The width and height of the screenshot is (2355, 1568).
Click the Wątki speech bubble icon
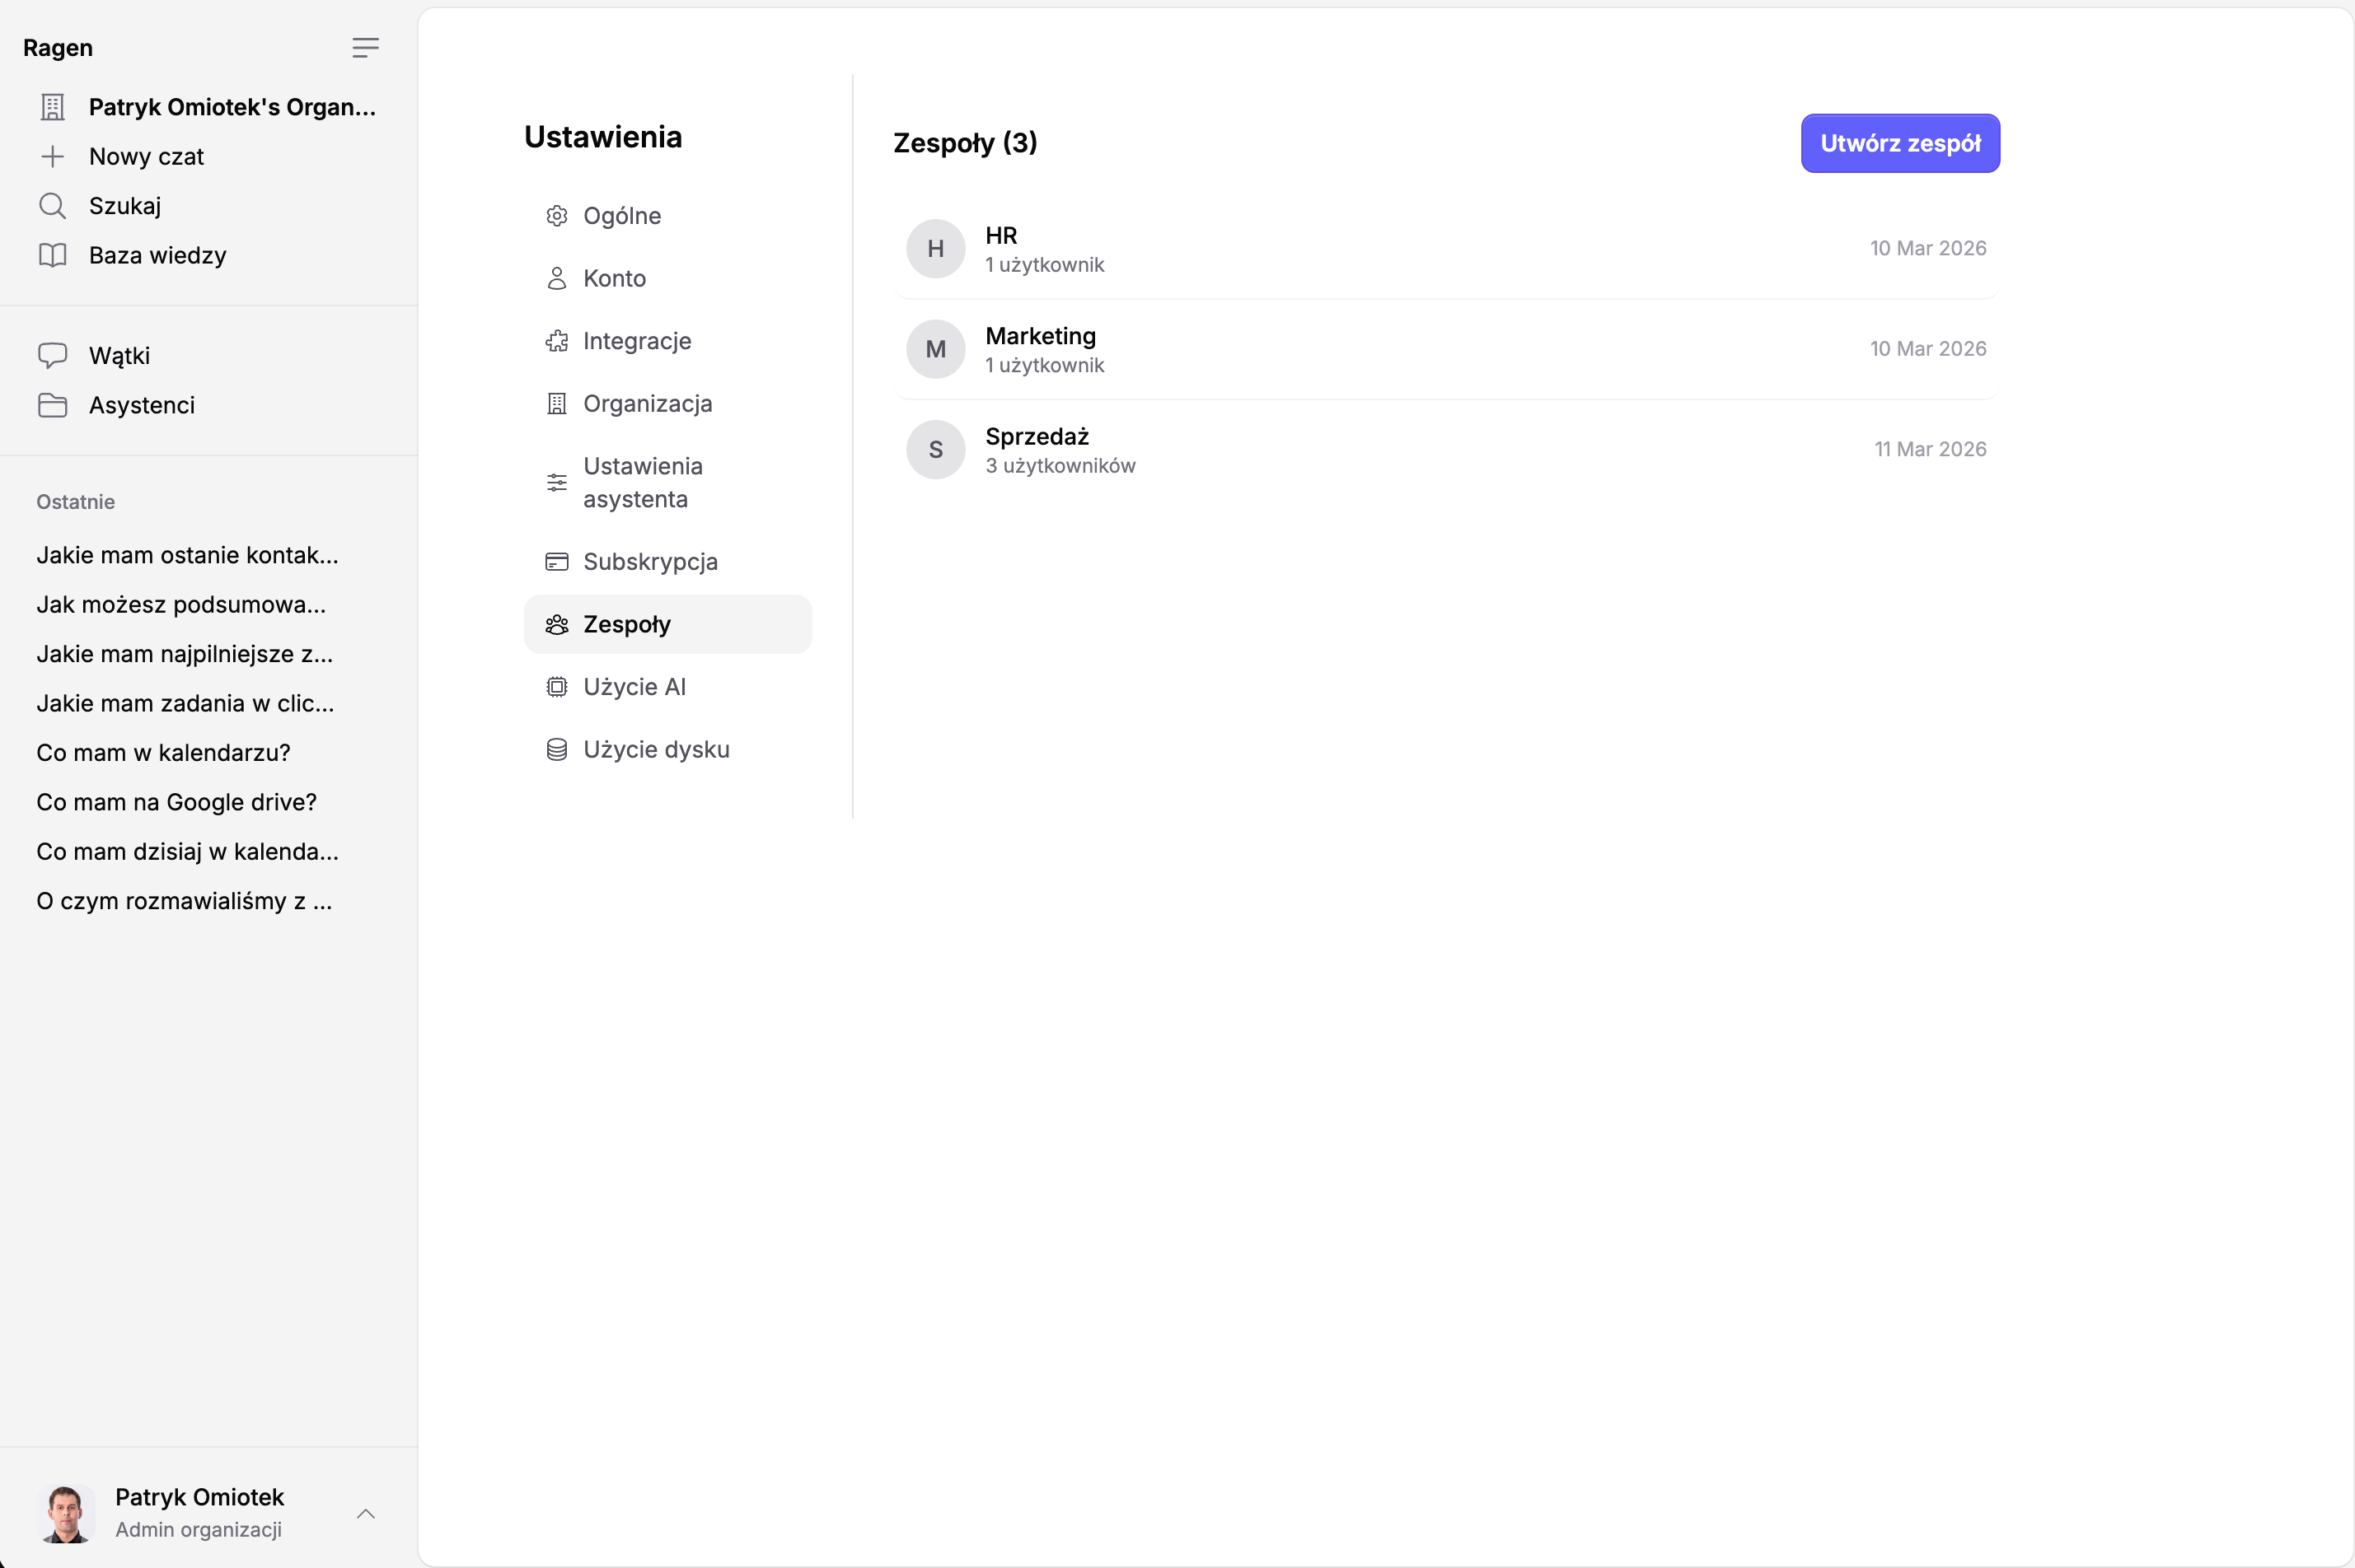pos(52,356)
